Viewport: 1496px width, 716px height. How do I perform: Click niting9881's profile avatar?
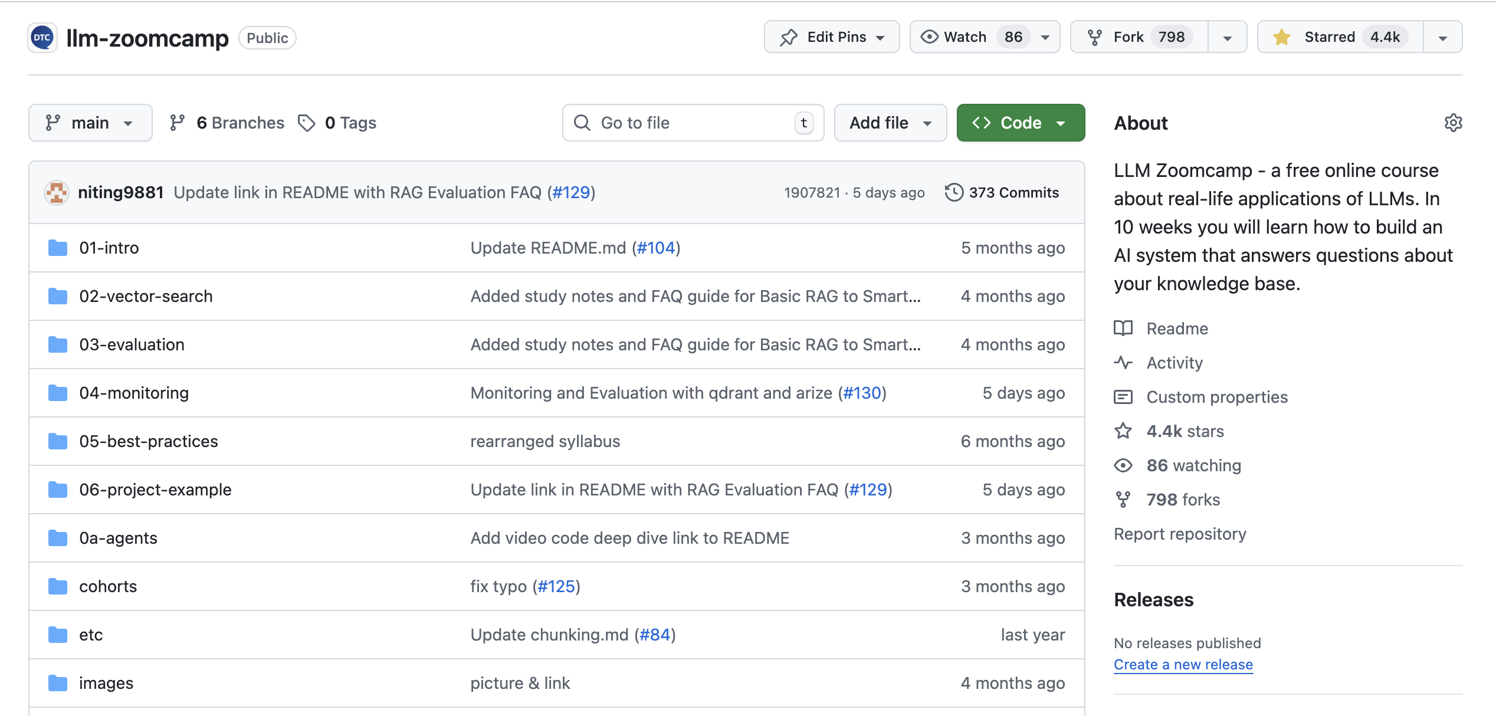pyautogui.click(x=57, y=192)
